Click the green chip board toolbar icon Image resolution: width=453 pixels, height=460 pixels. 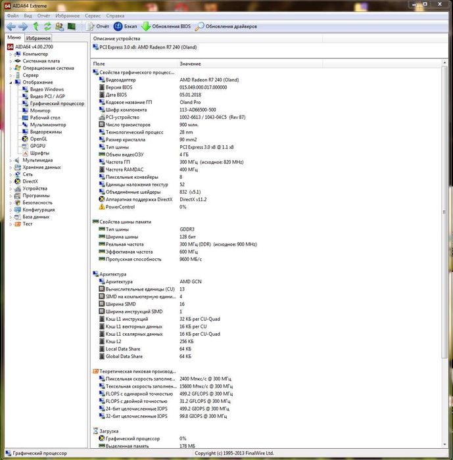pos(72,26)
